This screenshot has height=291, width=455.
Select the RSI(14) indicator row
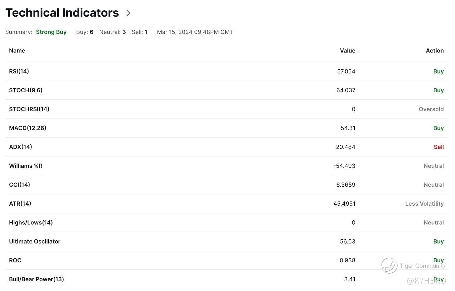(226, 71)
